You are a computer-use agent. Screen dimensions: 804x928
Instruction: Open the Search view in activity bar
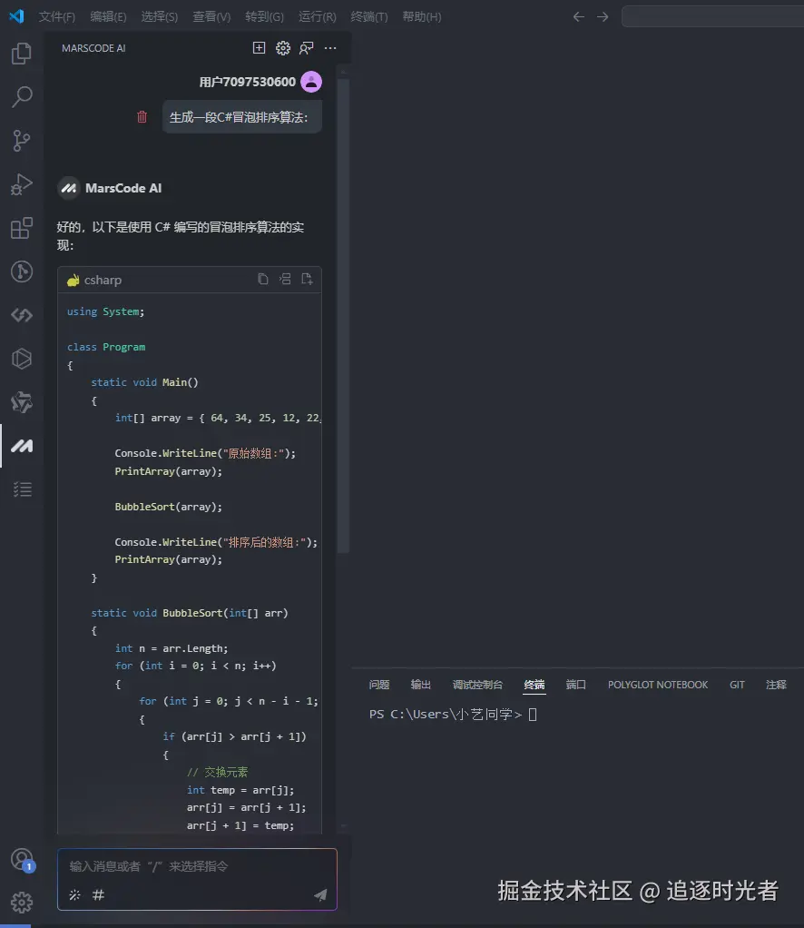pos(22,96)
